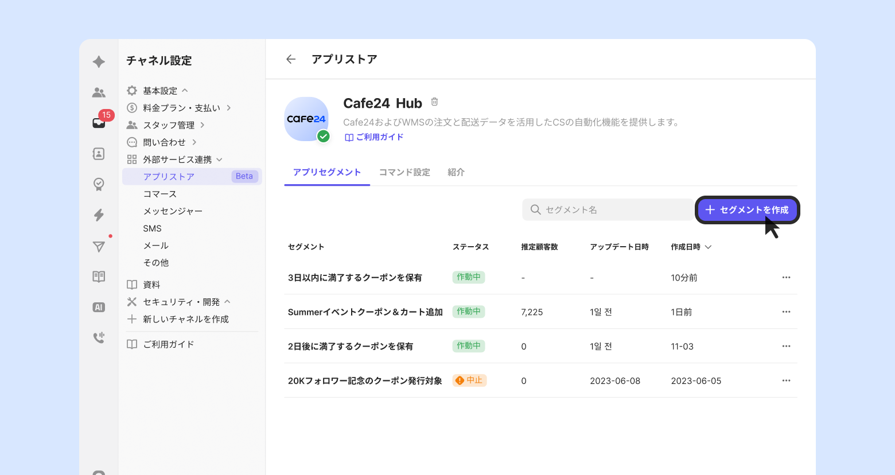
Task: Open the phone call icon in sidebar
Action: point(99,337)
